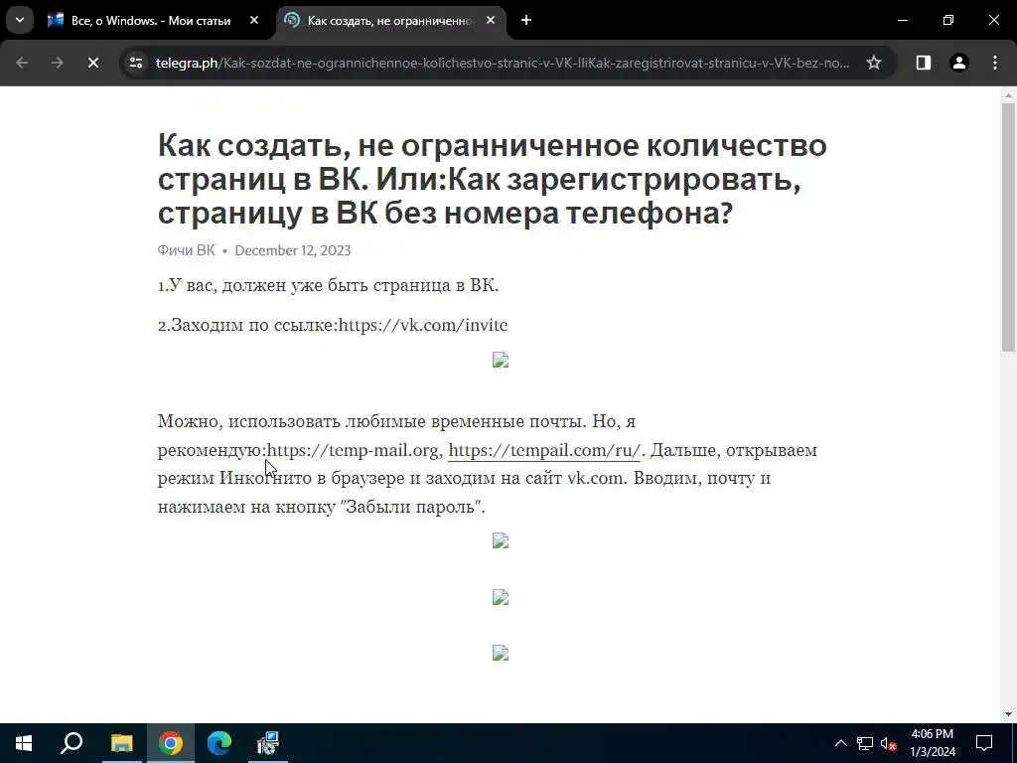Click the scrollbar down arrow
This screenshot has height=763, width=1017.
(x=1008, y=714)
